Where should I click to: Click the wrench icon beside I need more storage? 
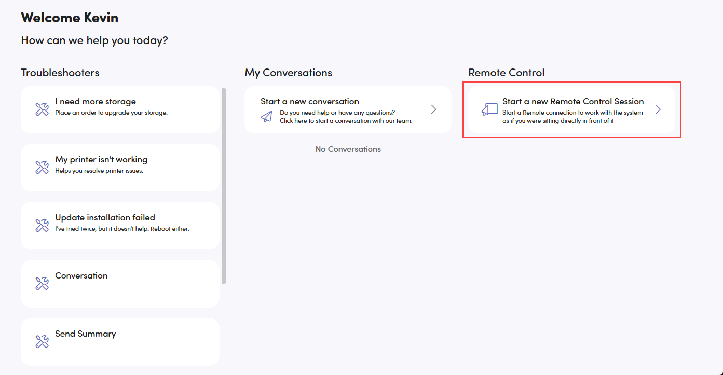click(x=42, y=109)
